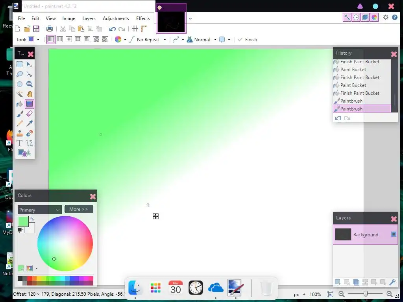403x302 pixels.
Task: Select the Paintbrush tool in Tools panel
Action: tap(20, 114)
